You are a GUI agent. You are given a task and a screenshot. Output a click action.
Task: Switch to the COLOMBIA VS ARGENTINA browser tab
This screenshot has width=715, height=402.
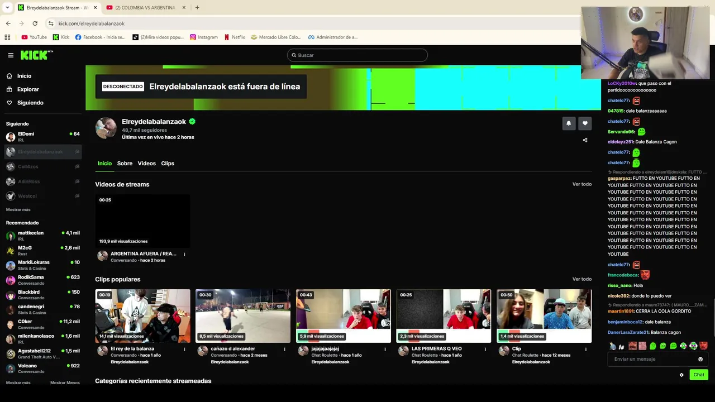pos(145,7)
